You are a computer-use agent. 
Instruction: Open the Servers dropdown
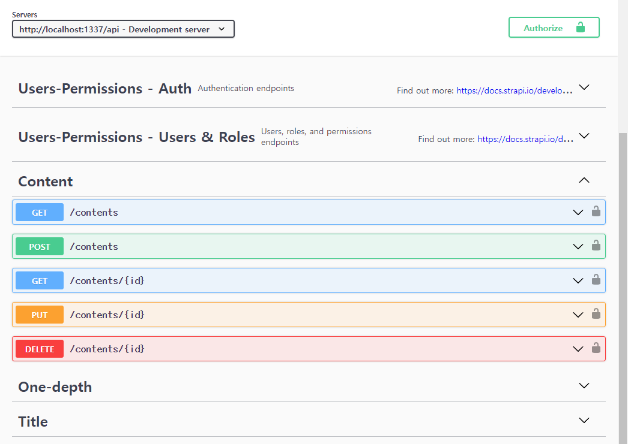123,29
